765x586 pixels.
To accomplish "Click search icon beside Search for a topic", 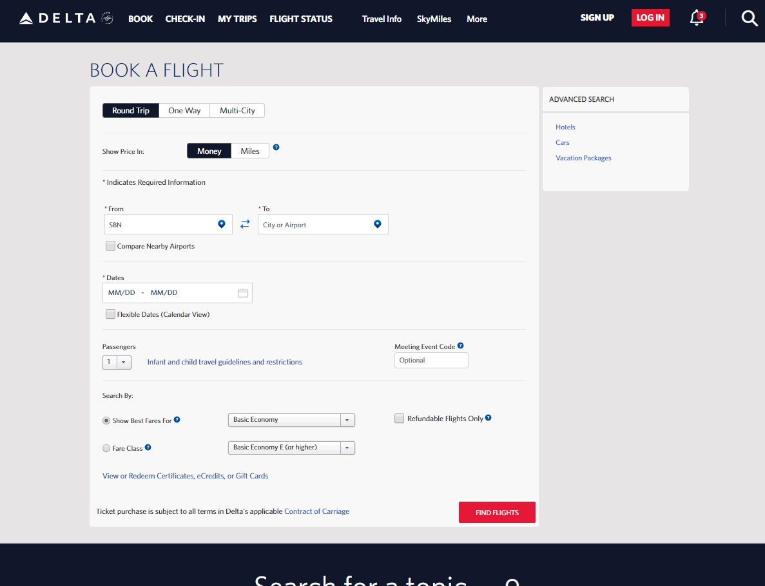I will pos(512,583).
